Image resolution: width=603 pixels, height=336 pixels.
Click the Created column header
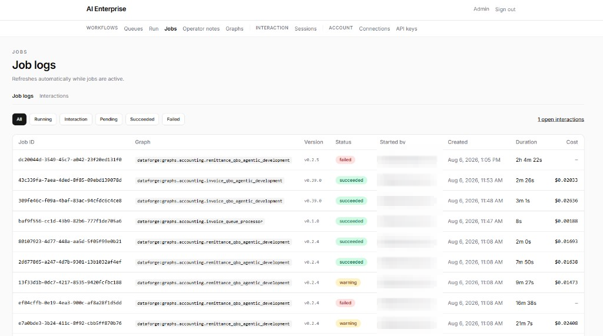point(458,142)
